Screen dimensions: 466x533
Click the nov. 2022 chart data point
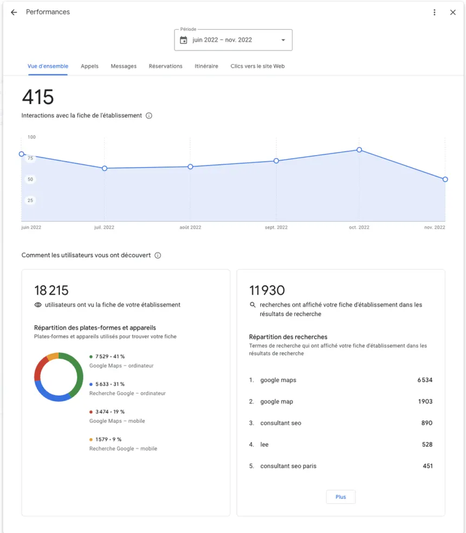coord(445,179)
